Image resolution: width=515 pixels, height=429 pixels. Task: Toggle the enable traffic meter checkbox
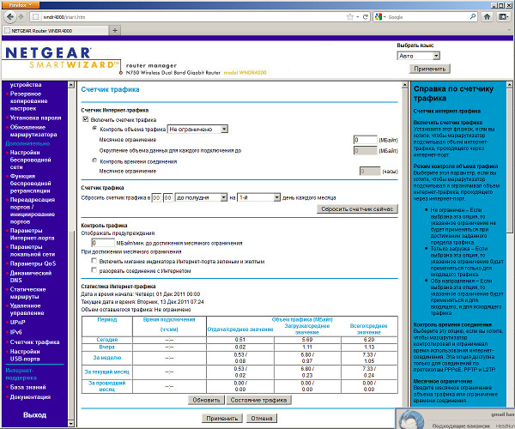click(x=85, y=119)
